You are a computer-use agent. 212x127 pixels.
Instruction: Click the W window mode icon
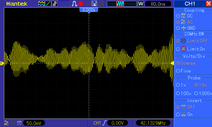(141, 4)
